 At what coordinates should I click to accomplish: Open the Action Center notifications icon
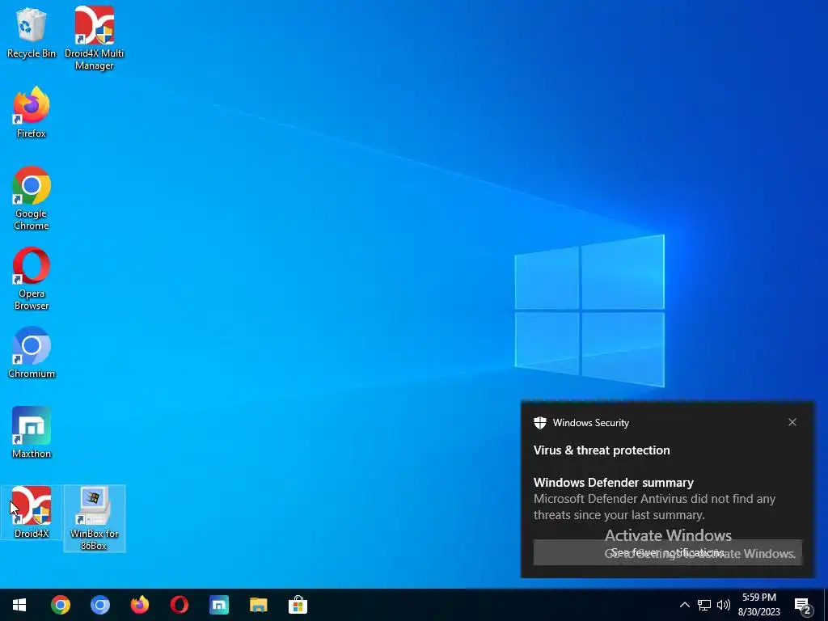tap(803, 605)
